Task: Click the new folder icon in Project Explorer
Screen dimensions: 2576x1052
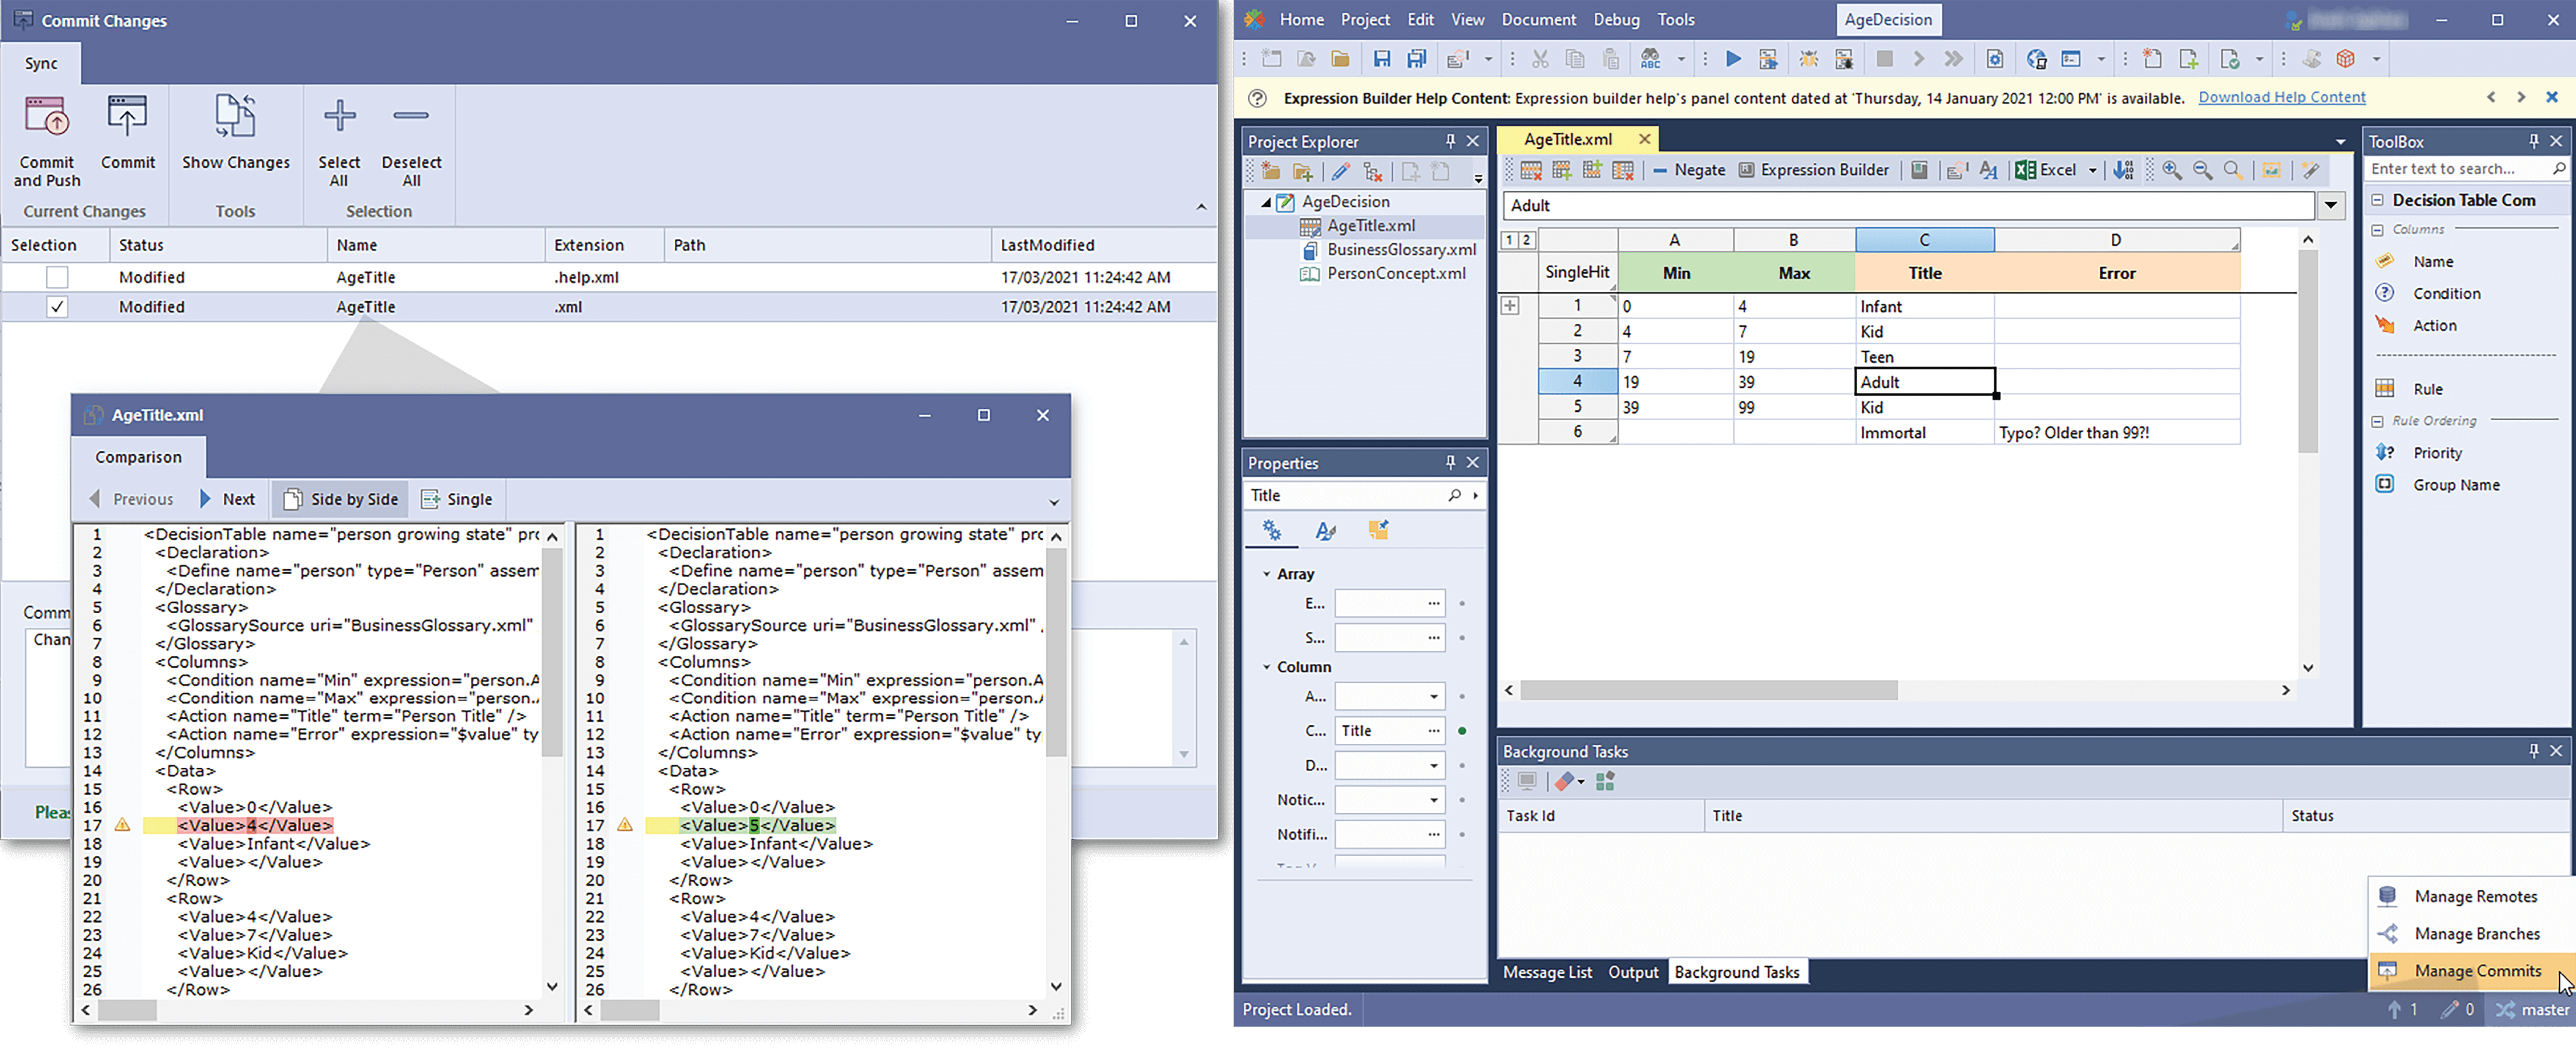Action: coord(1271,172)
